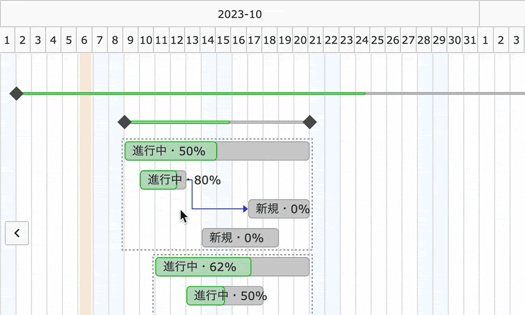Image resolution: width=525 pixels, height=315 pixels.
Task: Select day 12 in the date header
Action: tap(177, 40)
